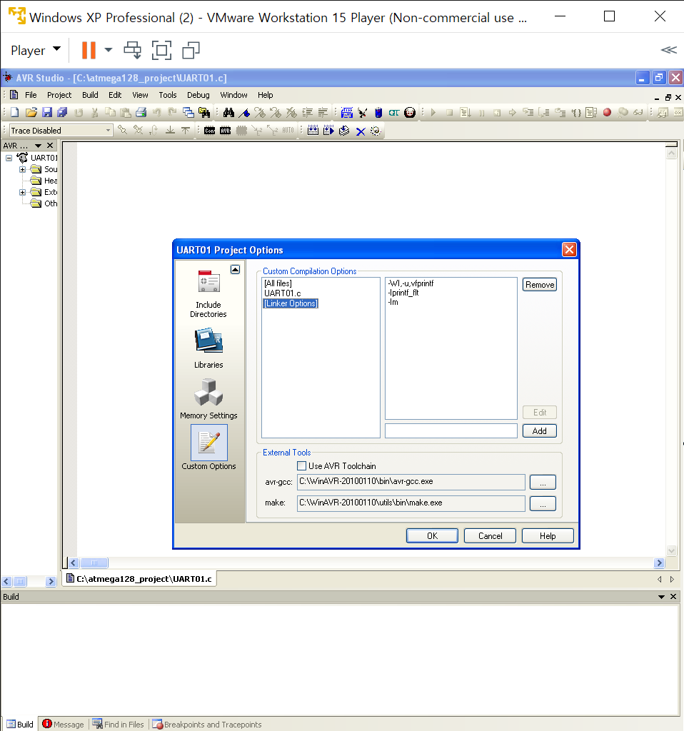Click the Find in Files binoculars-folder icon
Image resolution: width=684 pixels, height=731 pixels.
pos(204,112)
